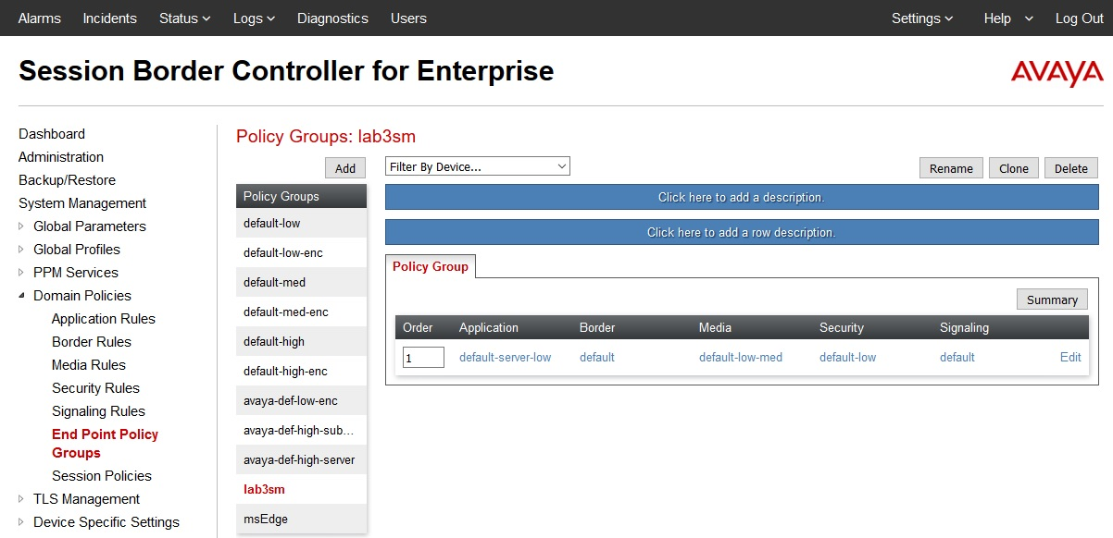Select default-high-enc policy group
The width and height of the screenshot is (1113, 538).
point(302,371)
